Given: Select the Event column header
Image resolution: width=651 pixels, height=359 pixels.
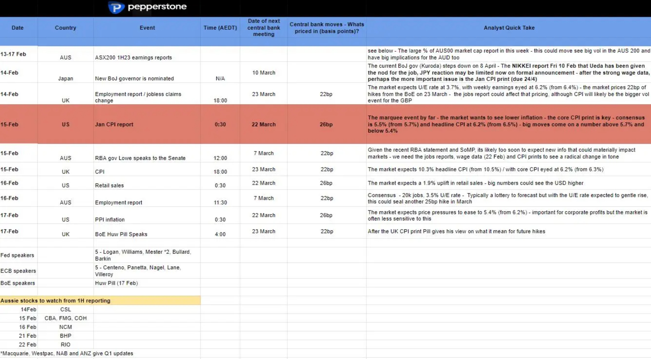Looking at the screenshot, I should pyautogui.click(x=147, y=28).
